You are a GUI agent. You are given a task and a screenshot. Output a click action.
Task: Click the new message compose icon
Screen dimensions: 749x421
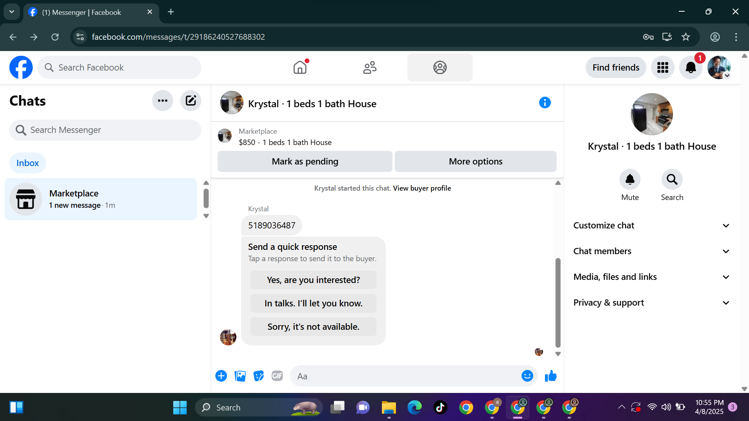pyautogui.click(x=190, y=101)
